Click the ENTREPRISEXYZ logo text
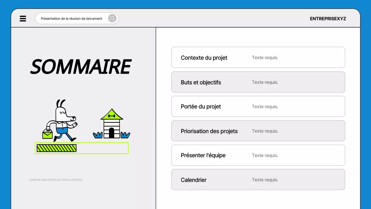The width and height of the screenshot is (371, 209). [328, 19]
